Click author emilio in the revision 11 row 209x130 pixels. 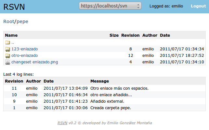click(x=32, y=88)
